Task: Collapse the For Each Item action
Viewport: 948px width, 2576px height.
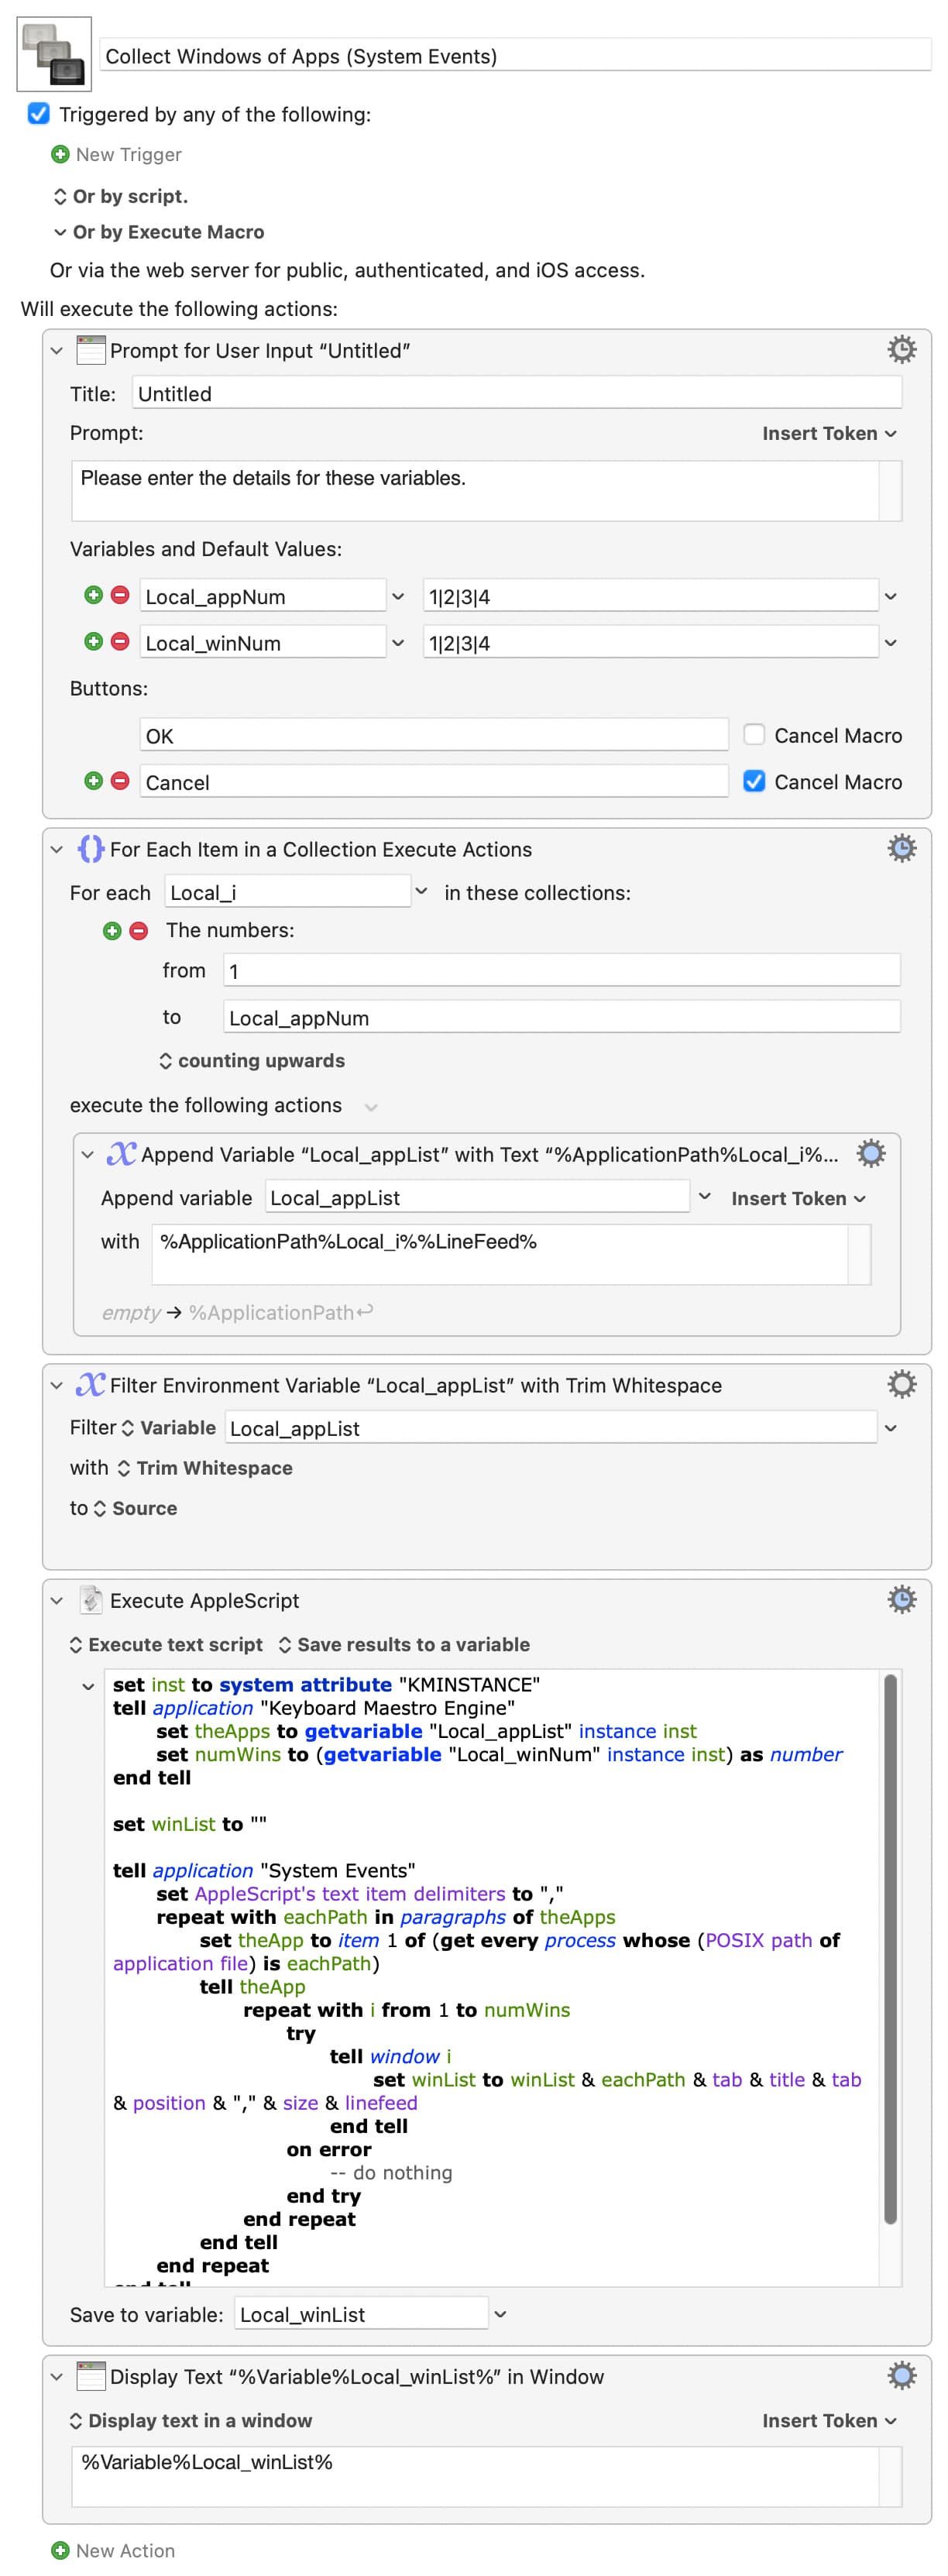Action: pyautogui.click(x=57, y=849)
